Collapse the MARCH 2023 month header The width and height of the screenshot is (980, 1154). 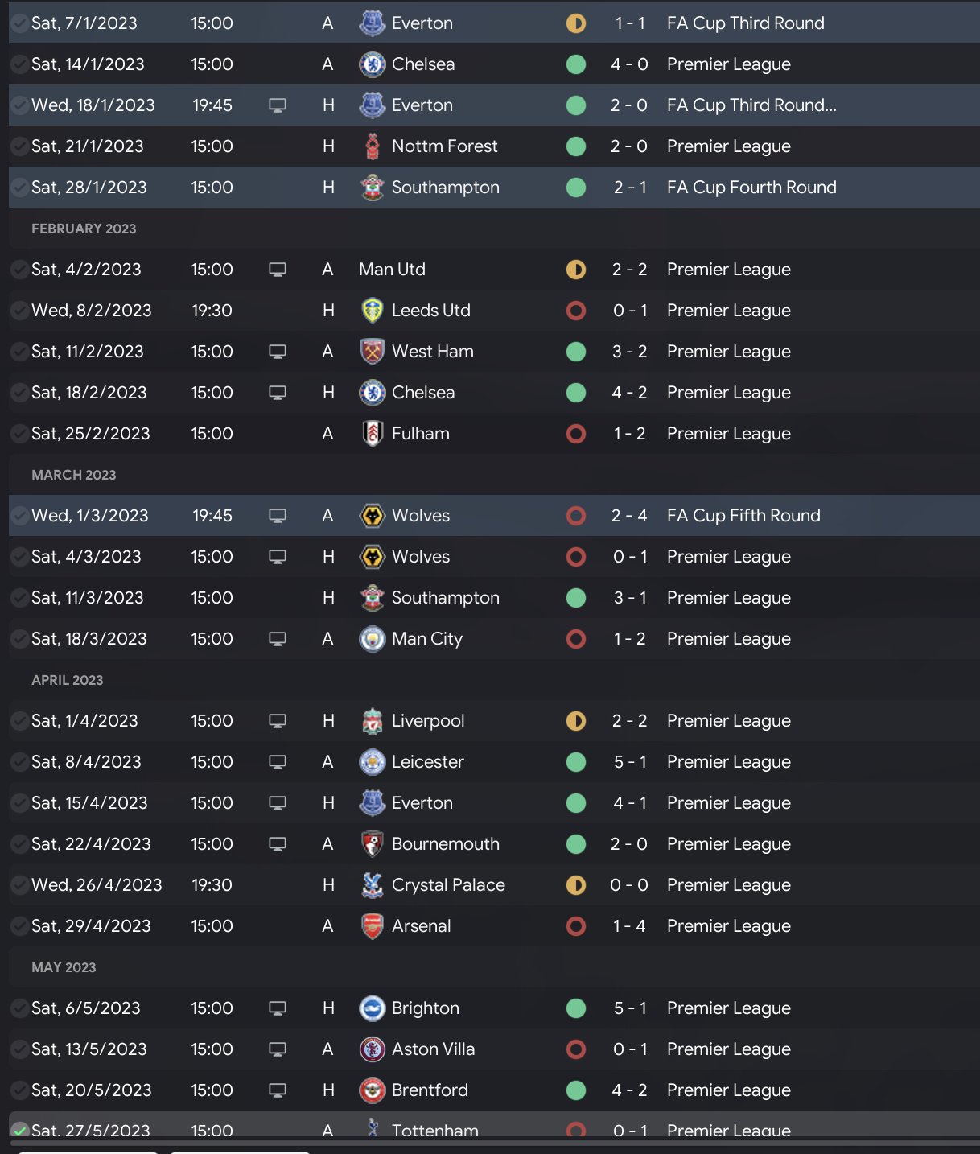74,475
